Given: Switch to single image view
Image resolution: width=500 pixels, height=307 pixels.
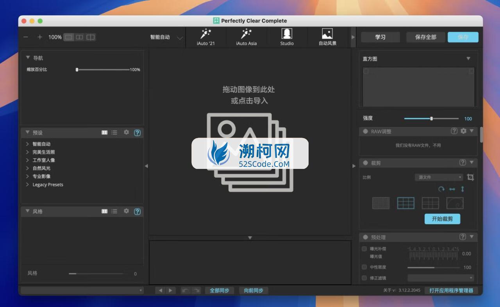Looking at the screenshot, I should pyautogui.click(x=69, y=37).
